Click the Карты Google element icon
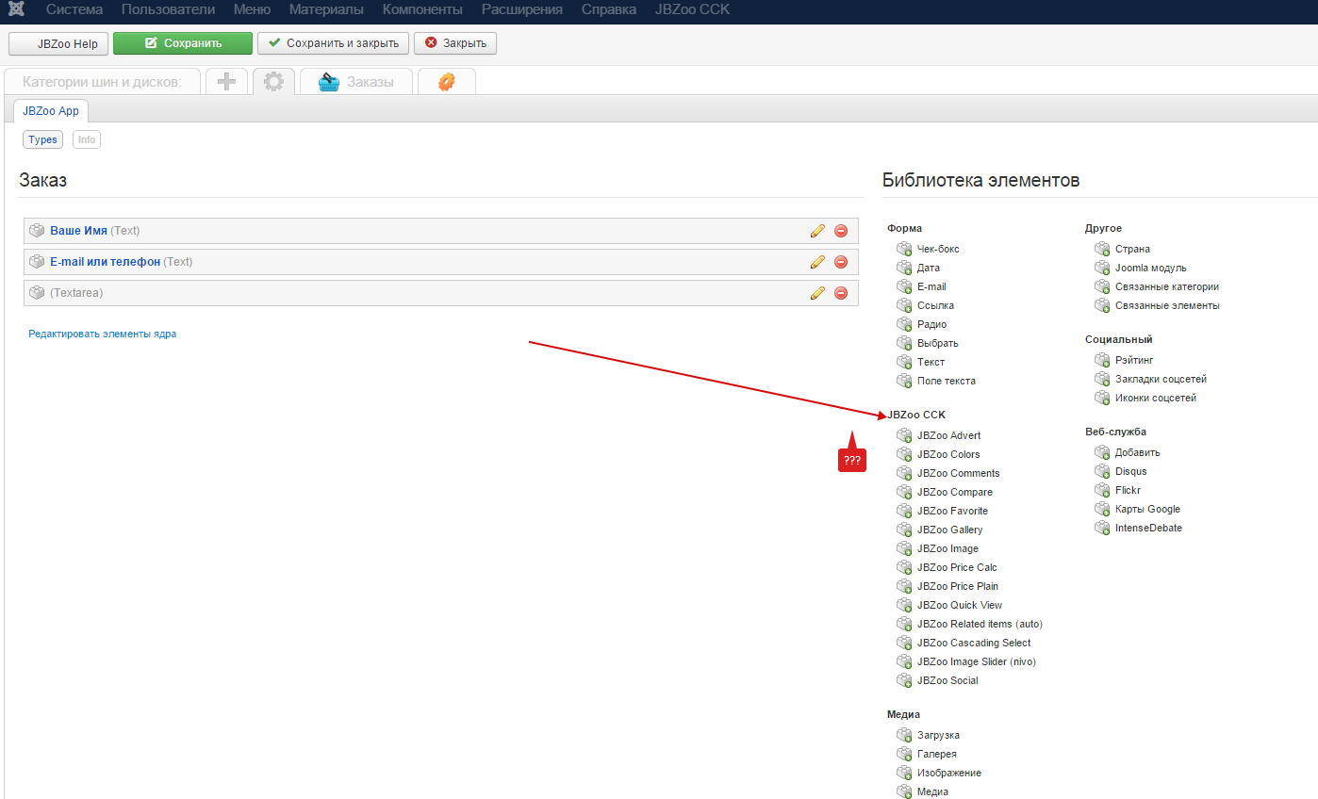Image resolution: width=1318 pixels, height=799 pixels. (1102, 509)
